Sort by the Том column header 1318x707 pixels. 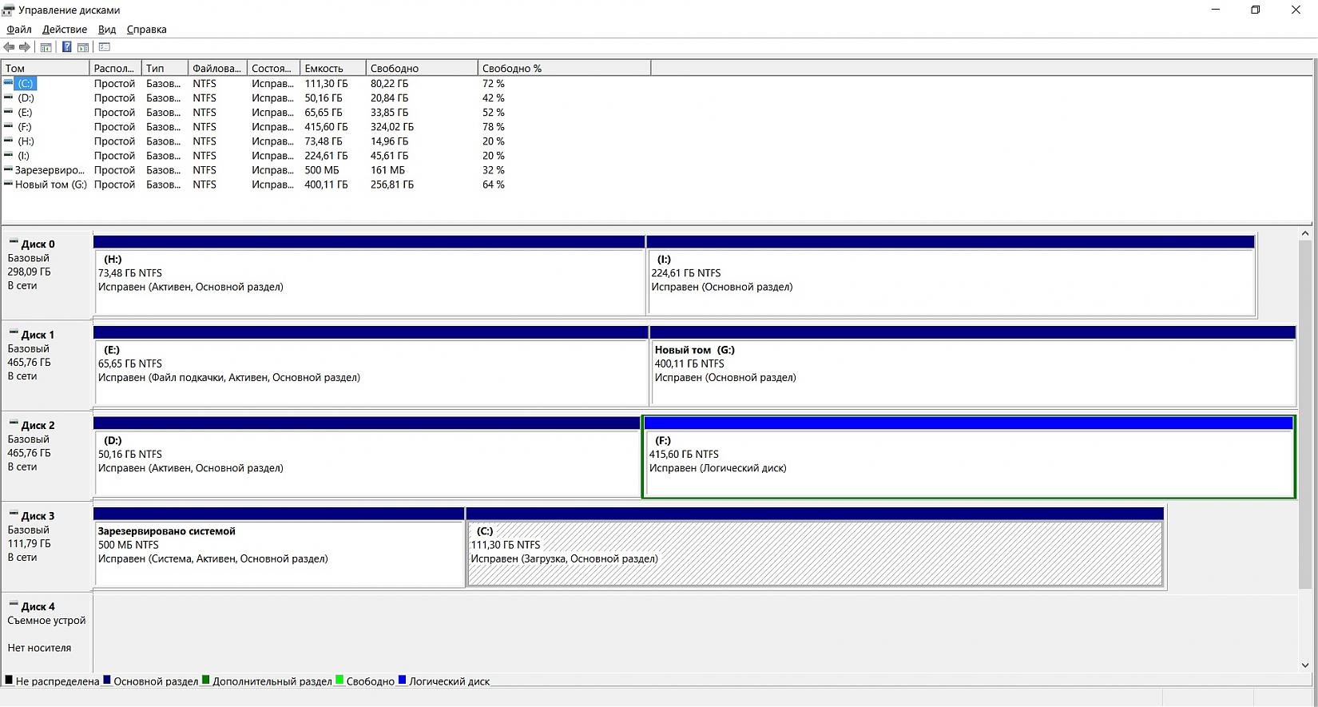tap(46, 68)
